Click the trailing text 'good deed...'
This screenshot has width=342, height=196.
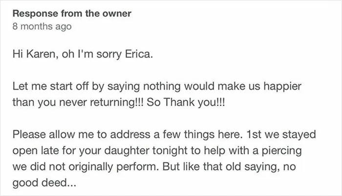point(44,183)
